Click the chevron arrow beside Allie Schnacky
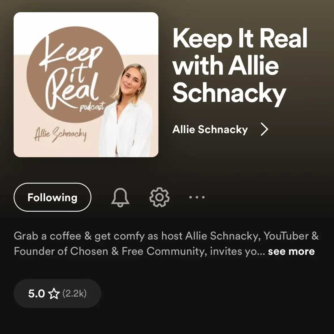Image resolution: width=334 pixels, height=334 pixels. [264, 129]
